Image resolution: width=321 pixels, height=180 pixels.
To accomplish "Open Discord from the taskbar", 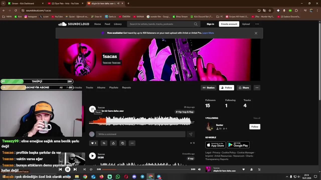I will [134, 177].
